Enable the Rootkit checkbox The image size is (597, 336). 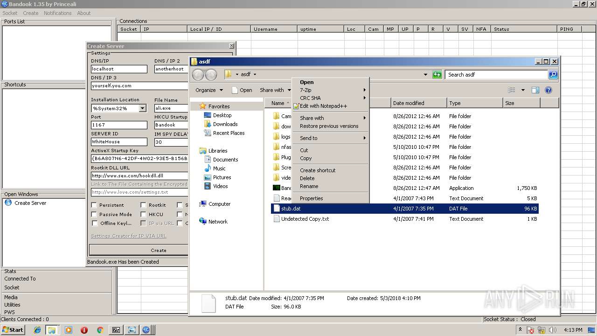(x=143, y=205)
